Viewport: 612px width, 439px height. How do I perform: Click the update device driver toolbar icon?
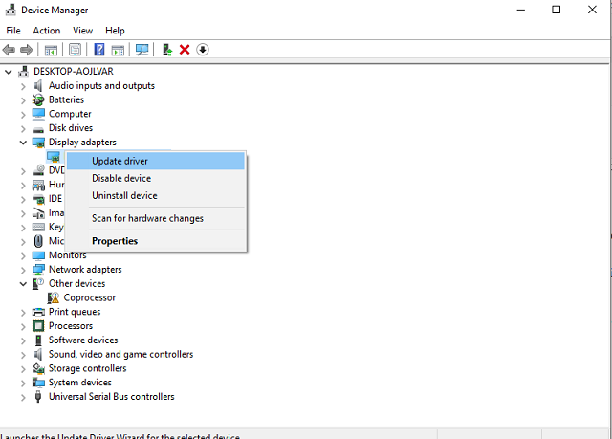[x=167, y=50]
